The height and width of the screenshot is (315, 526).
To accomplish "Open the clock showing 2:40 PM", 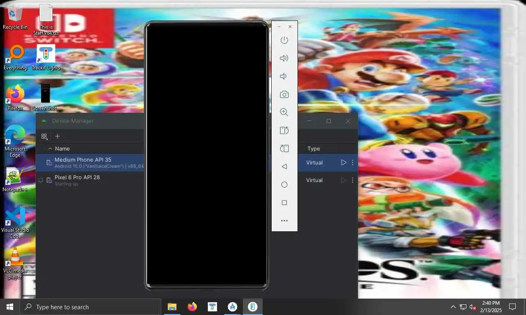I will (491, 307).
